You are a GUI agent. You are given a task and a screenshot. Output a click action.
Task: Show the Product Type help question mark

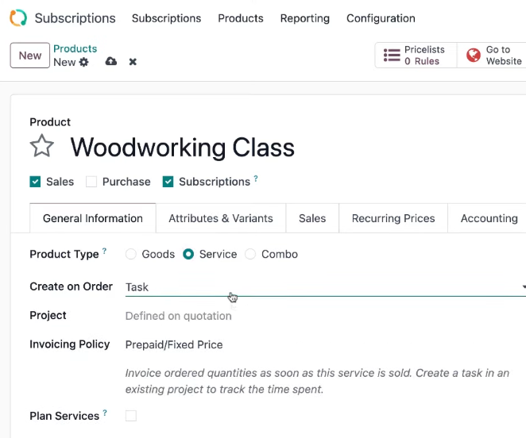(104, 251)
